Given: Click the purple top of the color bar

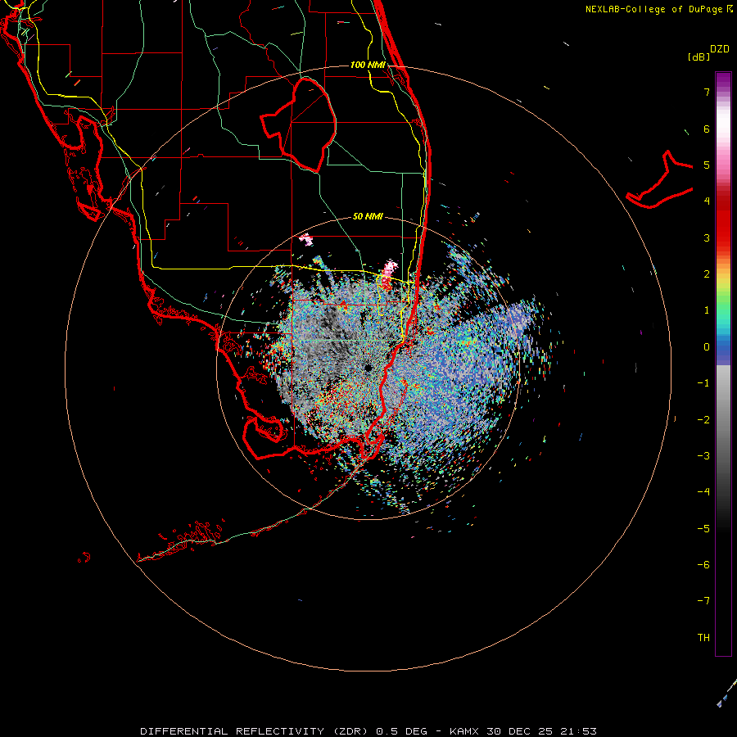Looking at the screenshot, I should [x=723, y=79].
